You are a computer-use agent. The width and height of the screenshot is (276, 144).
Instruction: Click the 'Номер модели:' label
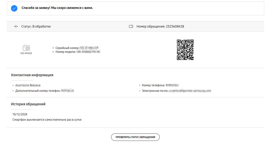click(66, 52)
